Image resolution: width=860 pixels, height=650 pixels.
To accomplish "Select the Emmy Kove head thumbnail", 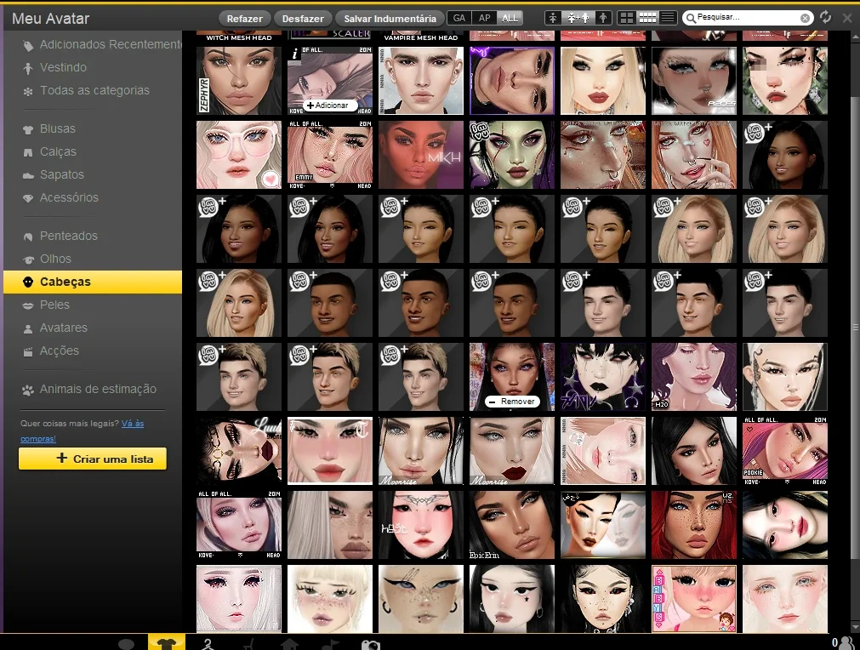I will [330, 155].
